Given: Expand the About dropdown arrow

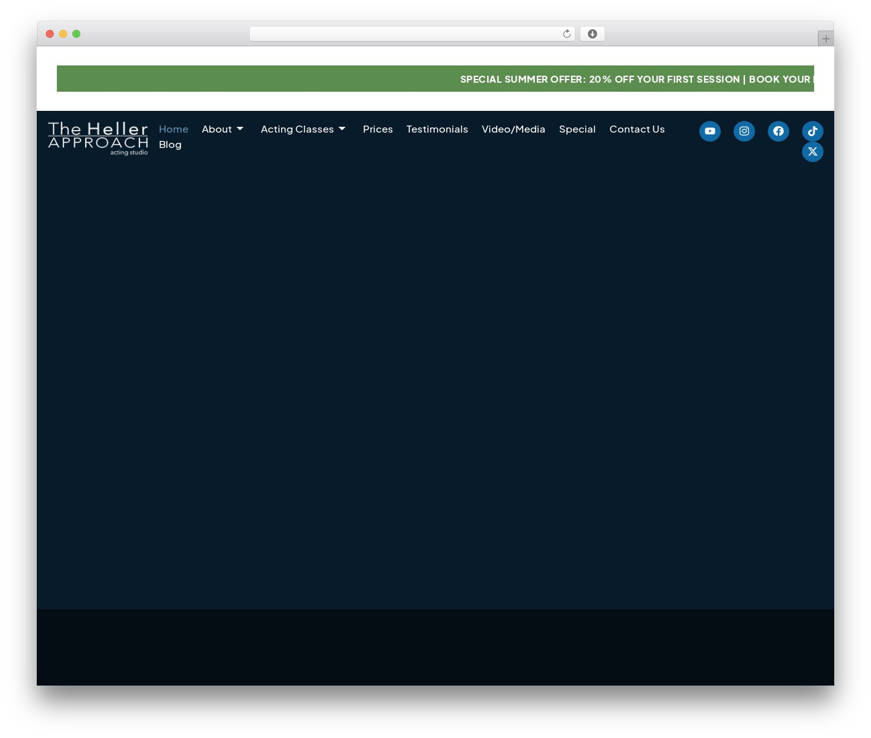Looking at the screenshot, I should [x=240, y=129].
